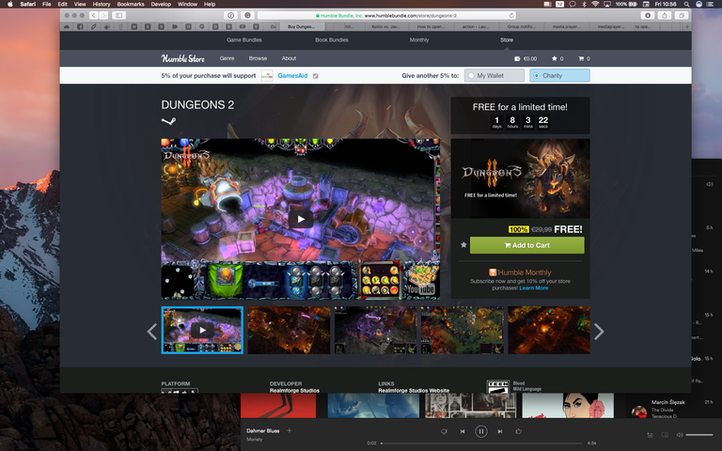Add Dahmer Blues with the plus icon
Viewport: 722px width, 451px height.
(290, 430)
